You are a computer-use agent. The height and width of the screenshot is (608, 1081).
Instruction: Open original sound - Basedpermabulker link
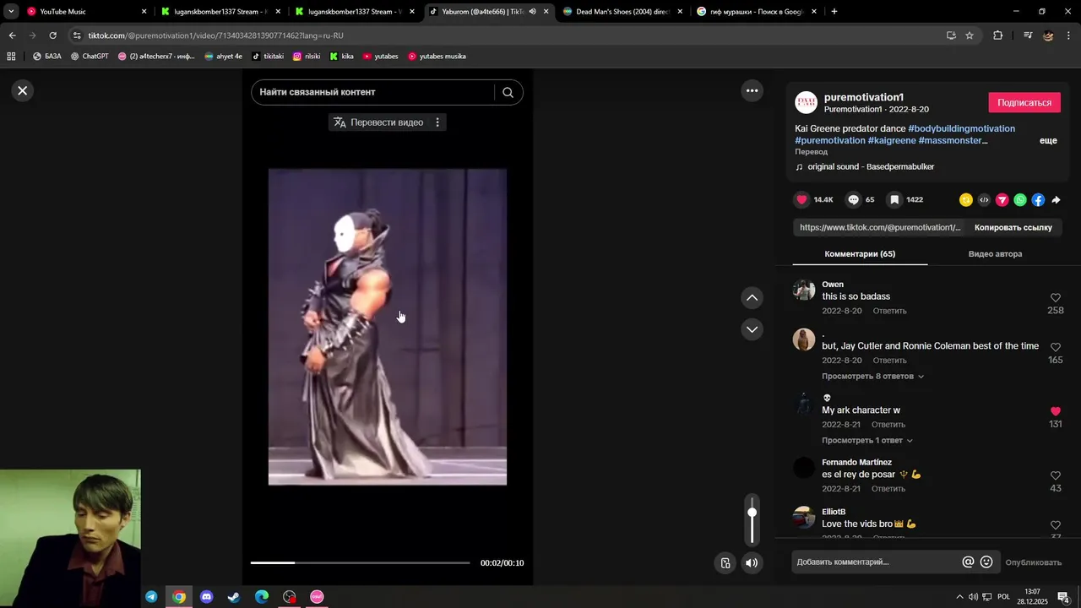tap(871, 167)
